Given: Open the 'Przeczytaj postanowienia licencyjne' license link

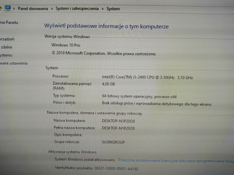Looking at the screenshot, I should click(x=175, y=160).
